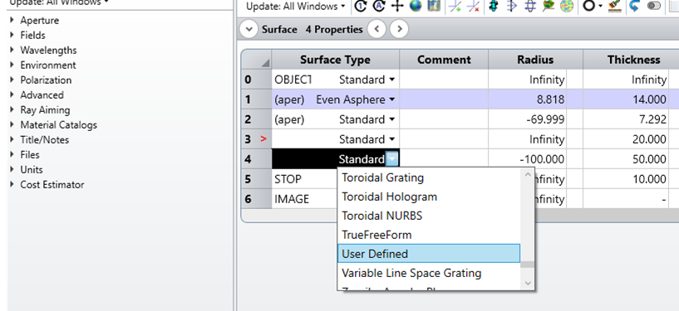Go to the next surface with the right arrow button
The height and width of the screenshot is (311, 679).
point(399,29)
